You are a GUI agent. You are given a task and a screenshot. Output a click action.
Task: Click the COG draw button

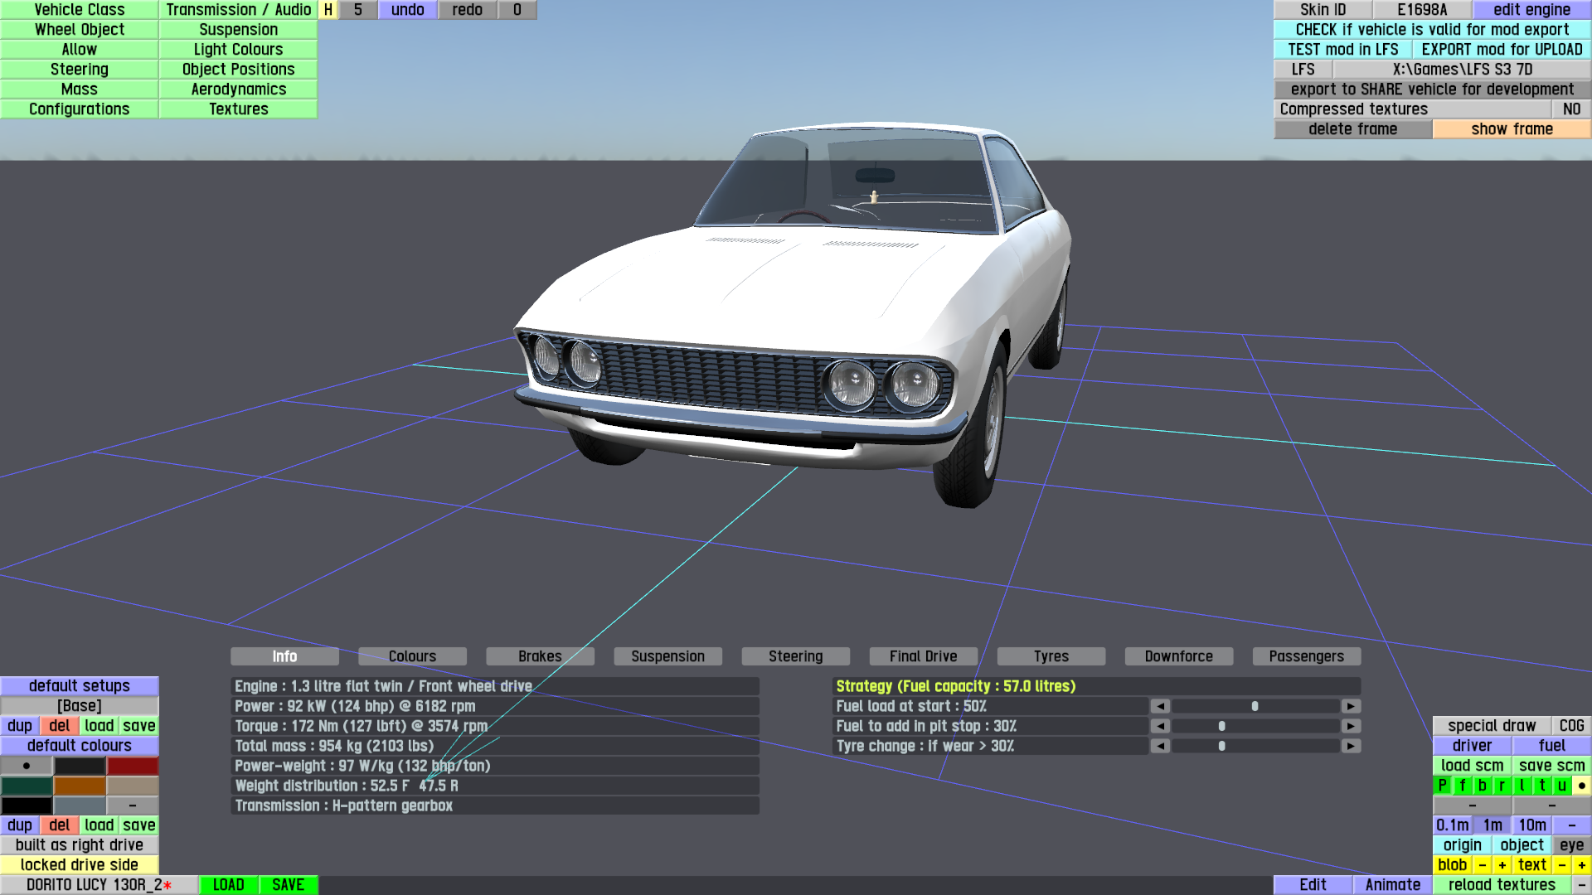tap(1571, 726)
